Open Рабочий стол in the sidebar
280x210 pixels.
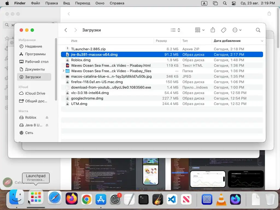pyautogui.click(x=34, y=62)
